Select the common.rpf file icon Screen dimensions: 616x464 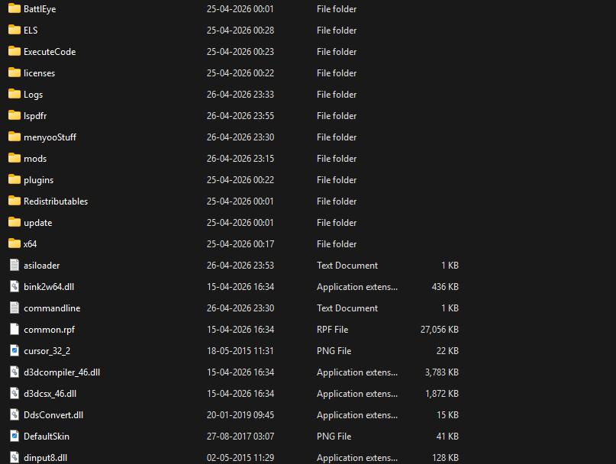point(14,330)
